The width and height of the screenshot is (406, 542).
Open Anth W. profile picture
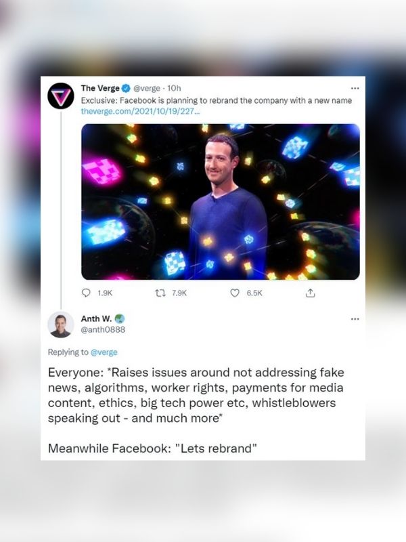click(x=61, y=325)
